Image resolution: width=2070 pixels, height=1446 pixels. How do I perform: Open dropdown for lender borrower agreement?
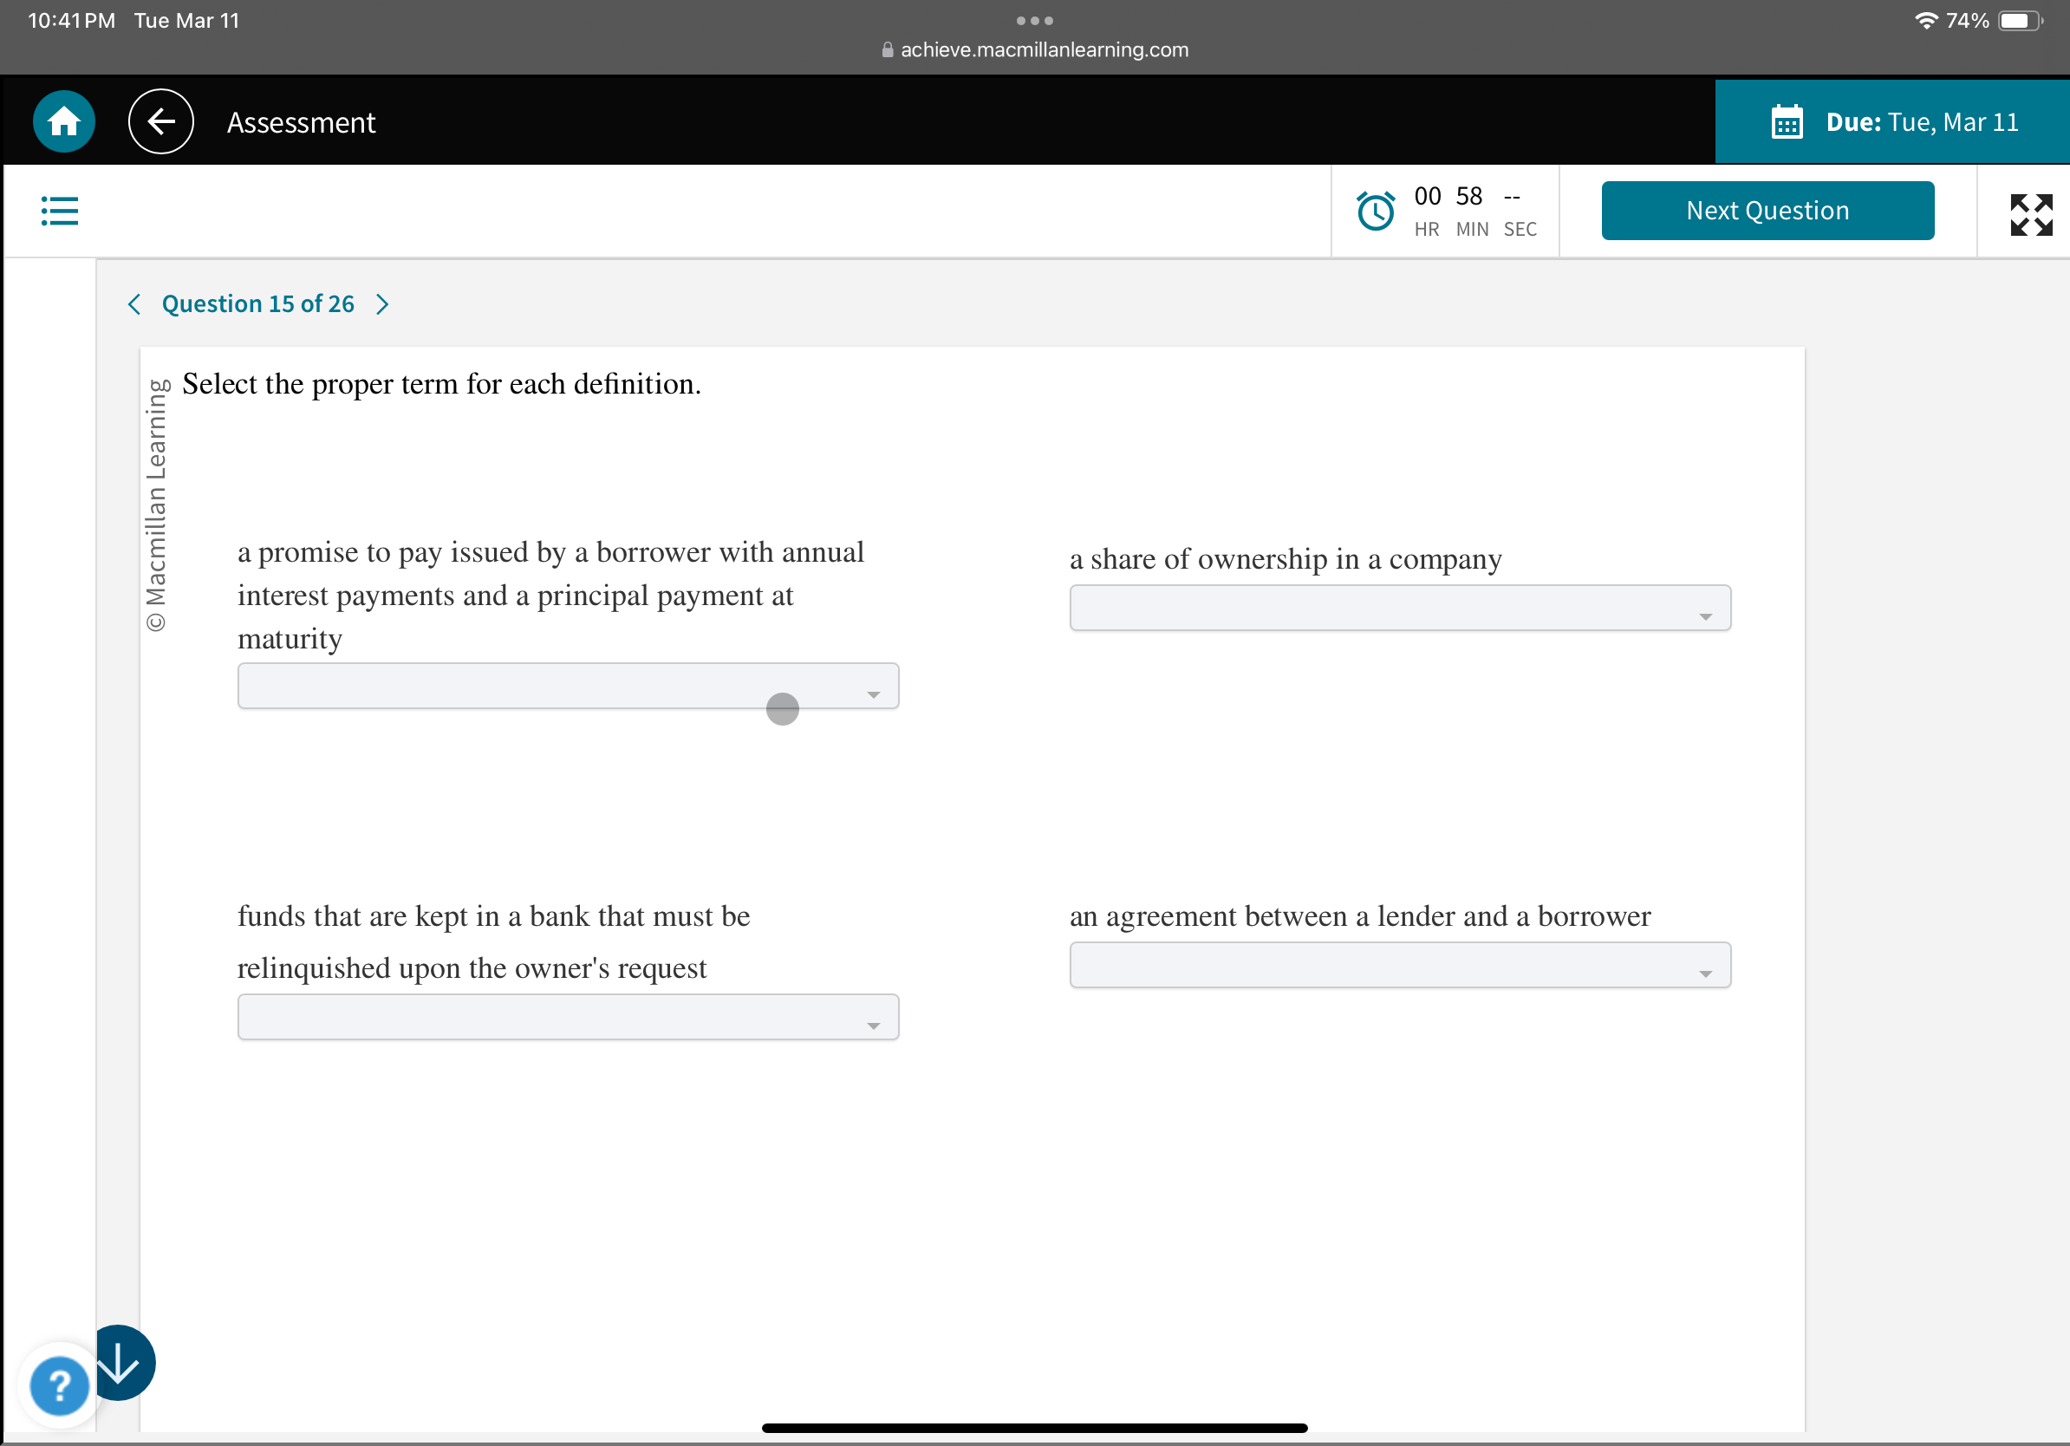(1399, 966)
